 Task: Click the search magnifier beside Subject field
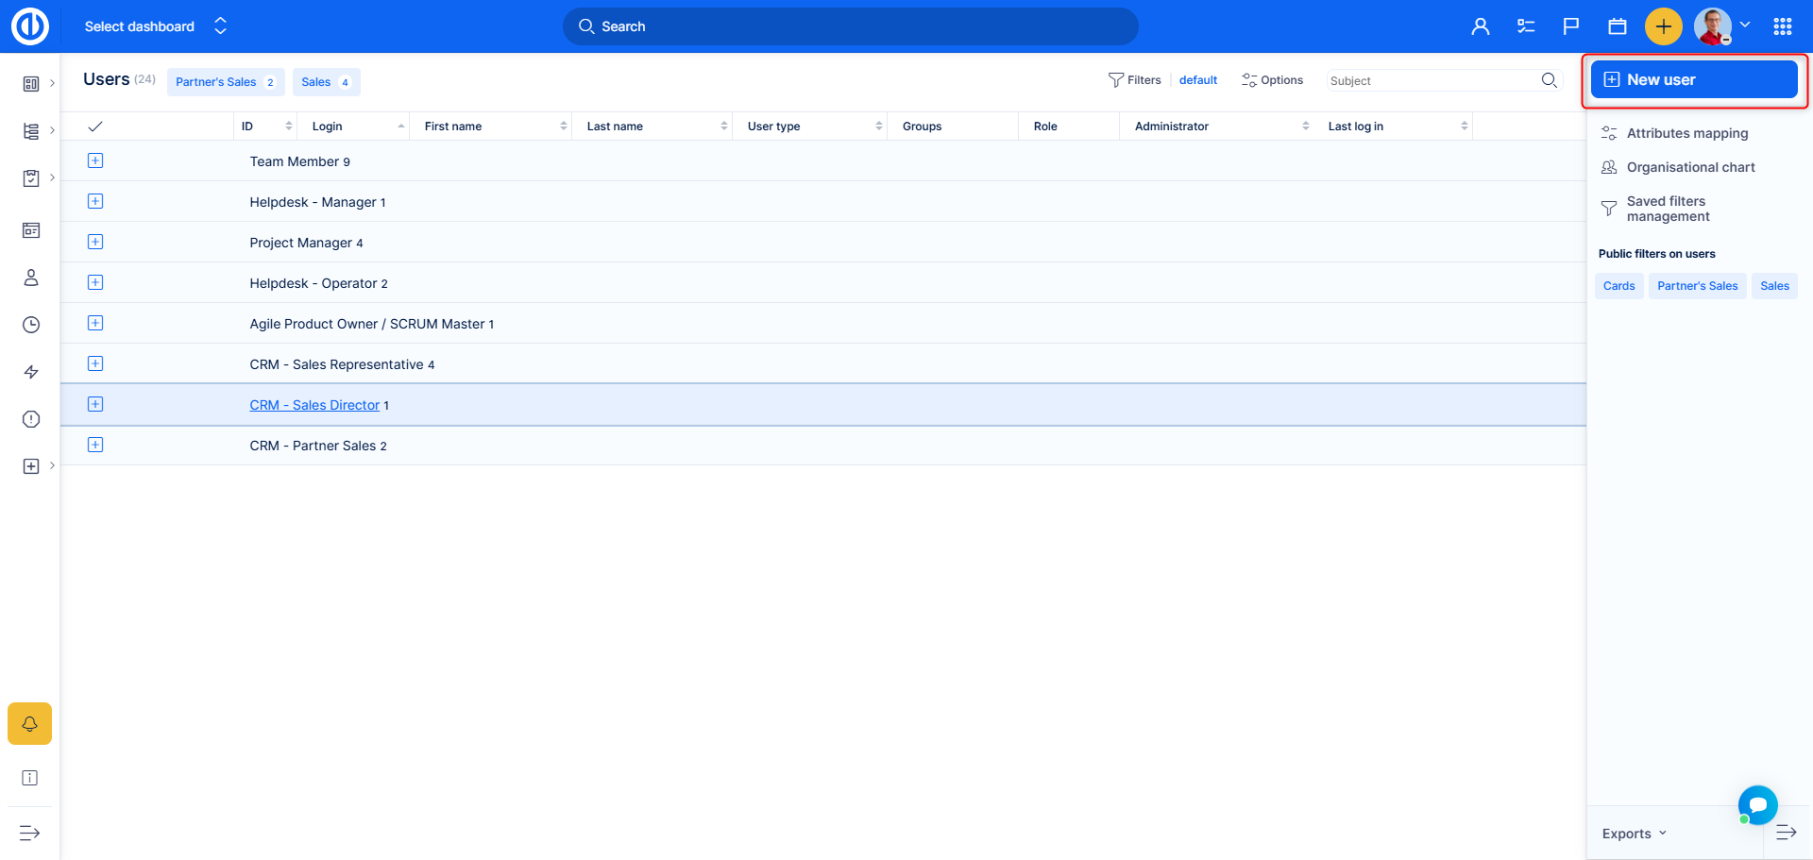coord(1549,80)
